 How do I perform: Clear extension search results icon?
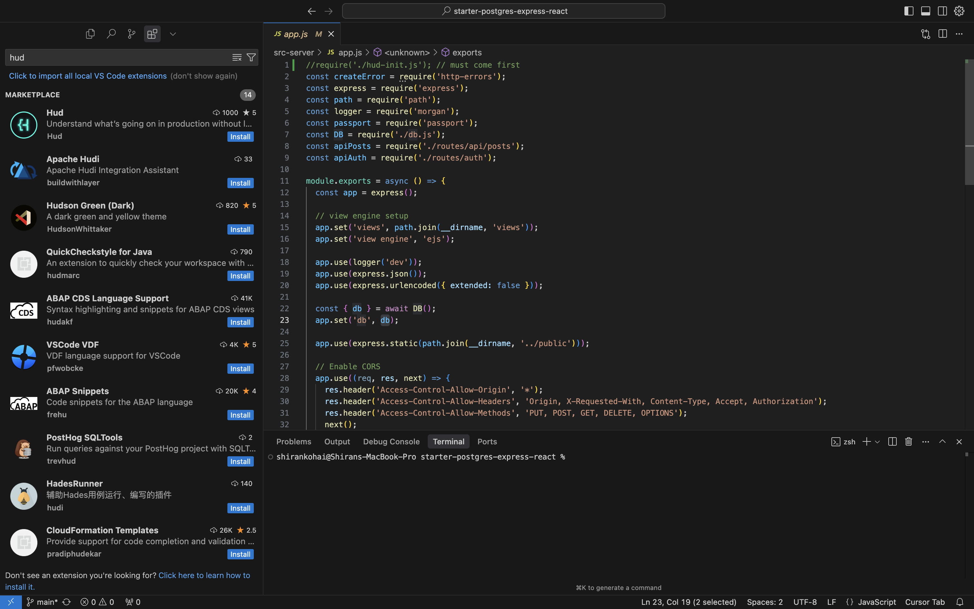tap(237, 58)
